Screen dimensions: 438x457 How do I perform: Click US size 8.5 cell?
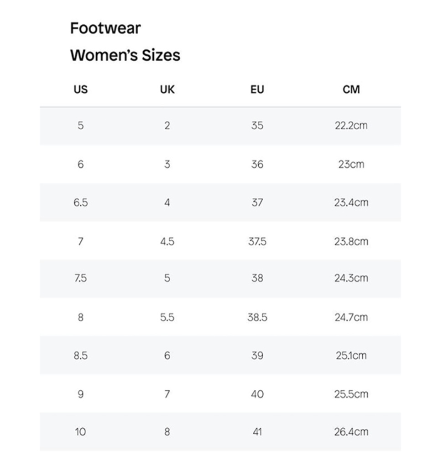pos(81,356)
